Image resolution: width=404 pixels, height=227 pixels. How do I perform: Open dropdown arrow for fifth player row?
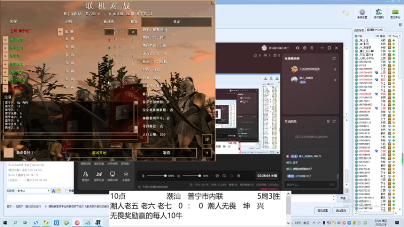coord(6,64)
